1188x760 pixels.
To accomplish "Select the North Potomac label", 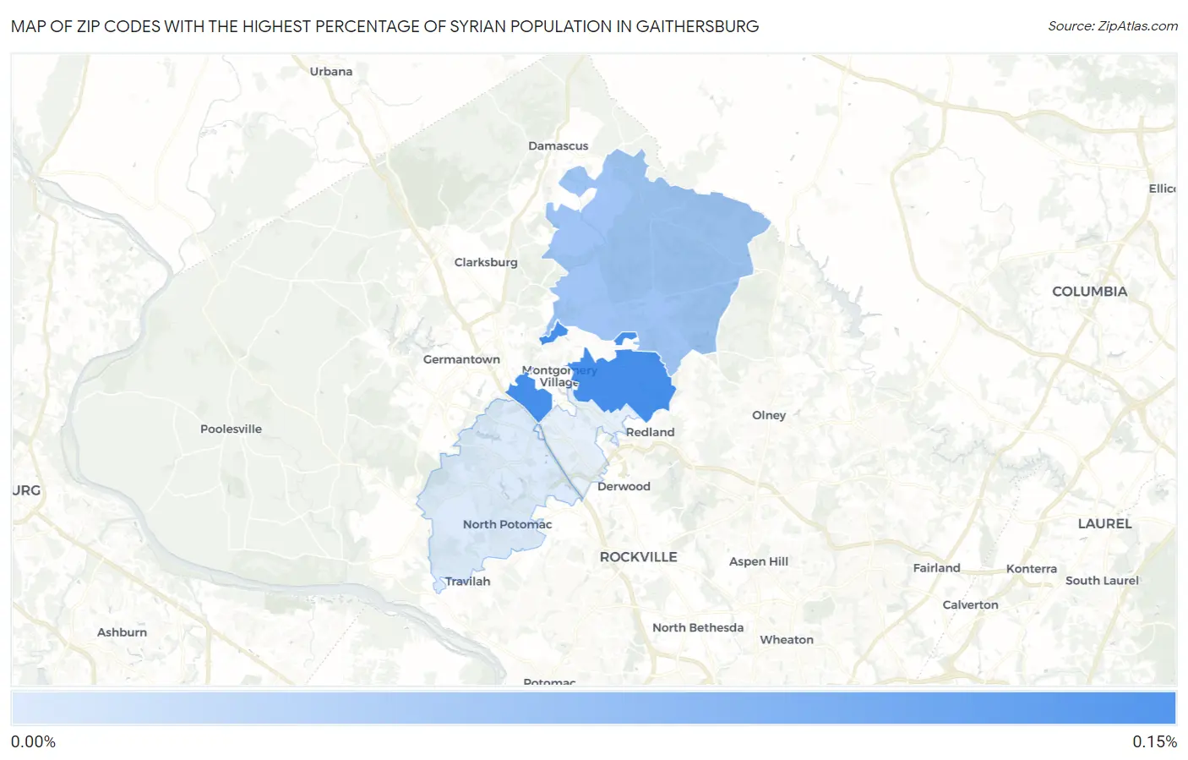I will (x=507, y=524).
